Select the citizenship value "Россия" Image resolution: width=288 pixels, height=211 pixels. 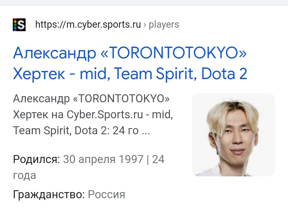106,194
